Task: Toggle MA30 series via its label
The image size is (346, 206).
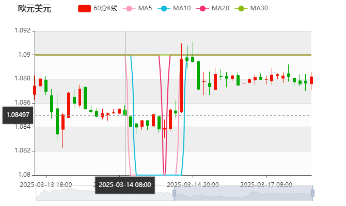Action: pos(259,9)
